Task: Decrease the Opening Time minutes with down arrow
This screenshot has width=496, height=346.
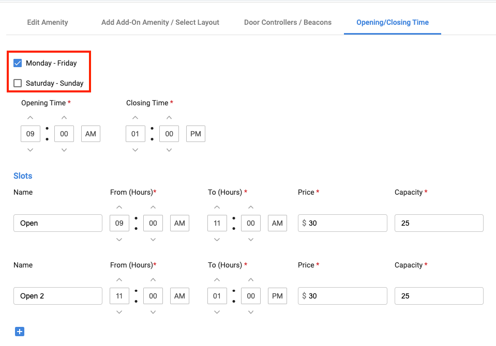Action: (x=64, y=150)
